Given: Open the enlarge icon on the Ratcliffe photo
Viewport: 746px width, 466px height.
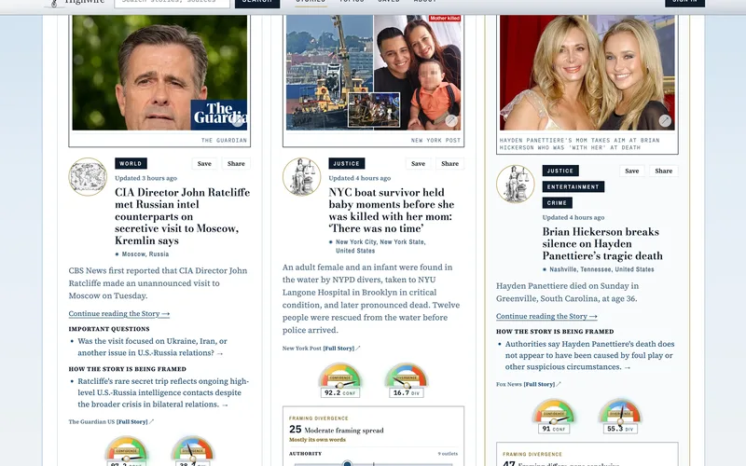Looking at the screenshot, I should point(238,121).
